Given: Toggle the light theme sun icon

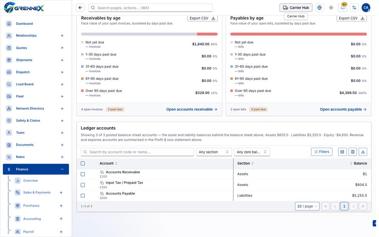Looking at the screenshot, I should click(331, 8).
